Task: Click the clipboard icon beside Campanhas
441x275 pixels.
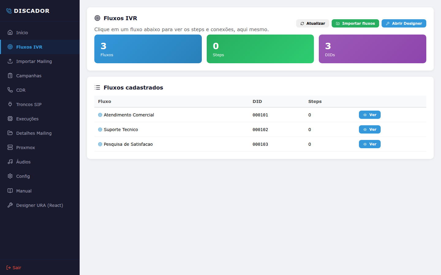Action: click(x=10, y=75)
